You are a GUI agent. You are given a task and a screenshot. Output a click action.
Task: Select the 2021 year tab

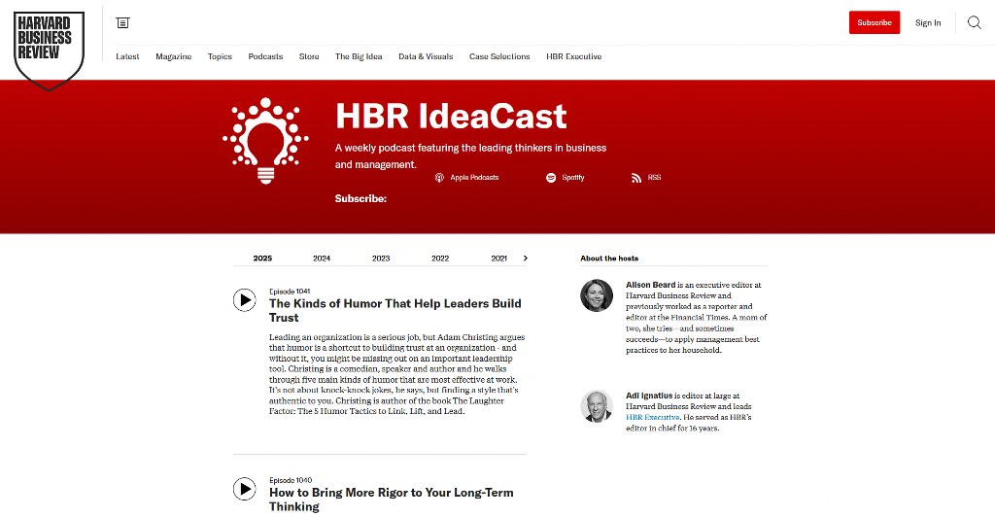(x=498, y=258)
